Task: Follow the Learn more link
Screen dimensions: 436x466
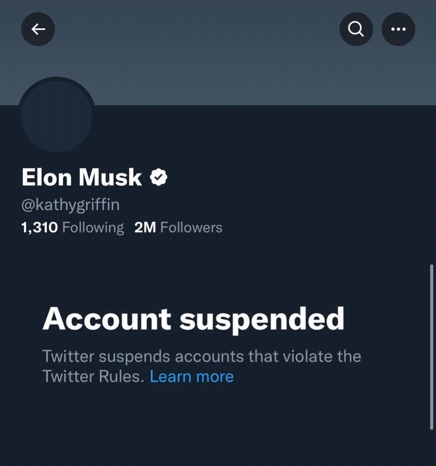Action: (x=192, y=376)
